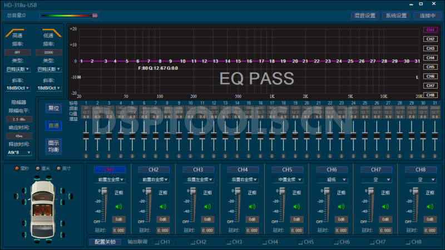Select the 厘米 delay unit radio button

tap(38, 168)
